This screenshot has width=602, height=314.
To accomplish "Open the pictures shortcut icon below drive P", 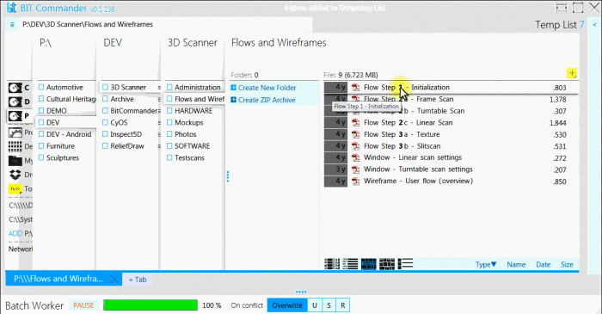I will [x=15, y=132].
